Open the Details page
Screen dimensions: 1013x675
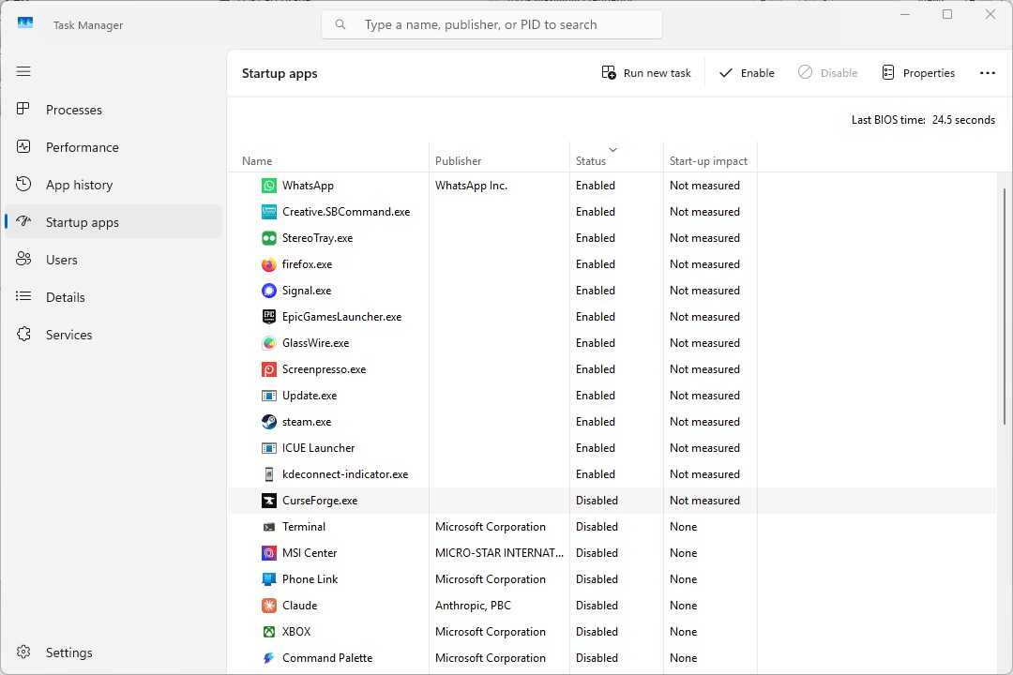pos(113,297)
